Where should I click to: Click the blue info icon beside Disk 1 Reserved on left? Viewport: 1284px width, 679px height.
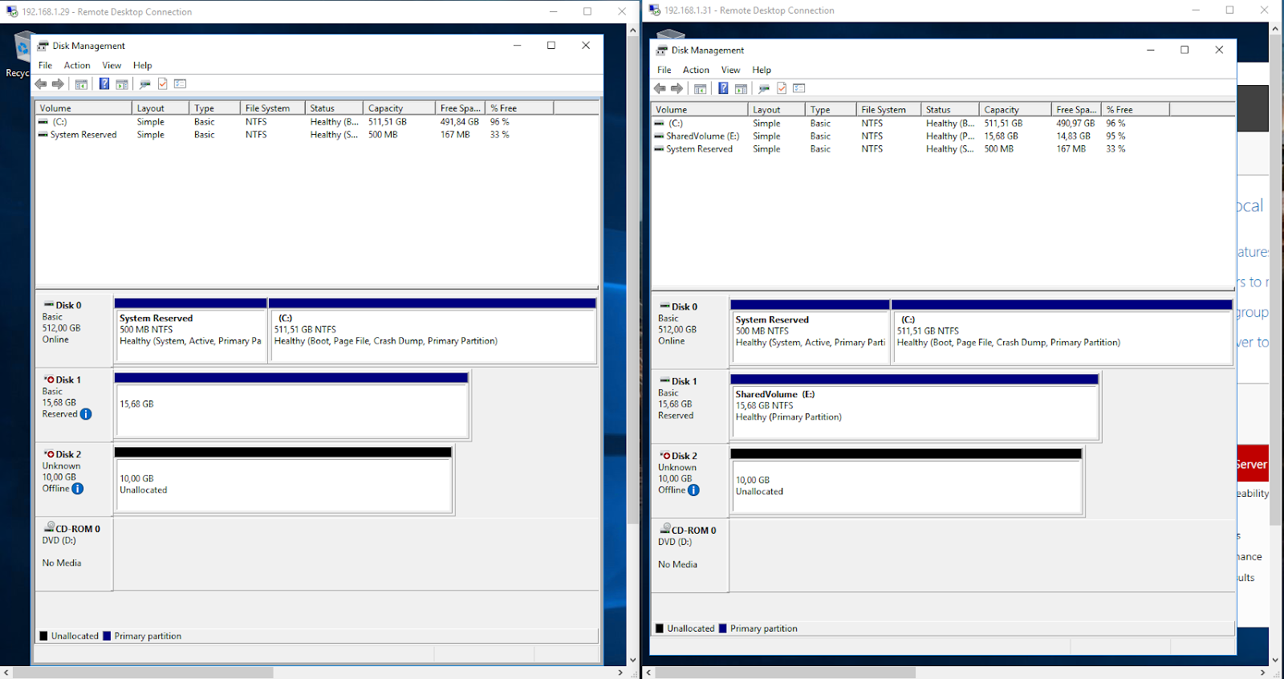click(x=86, y=414)
